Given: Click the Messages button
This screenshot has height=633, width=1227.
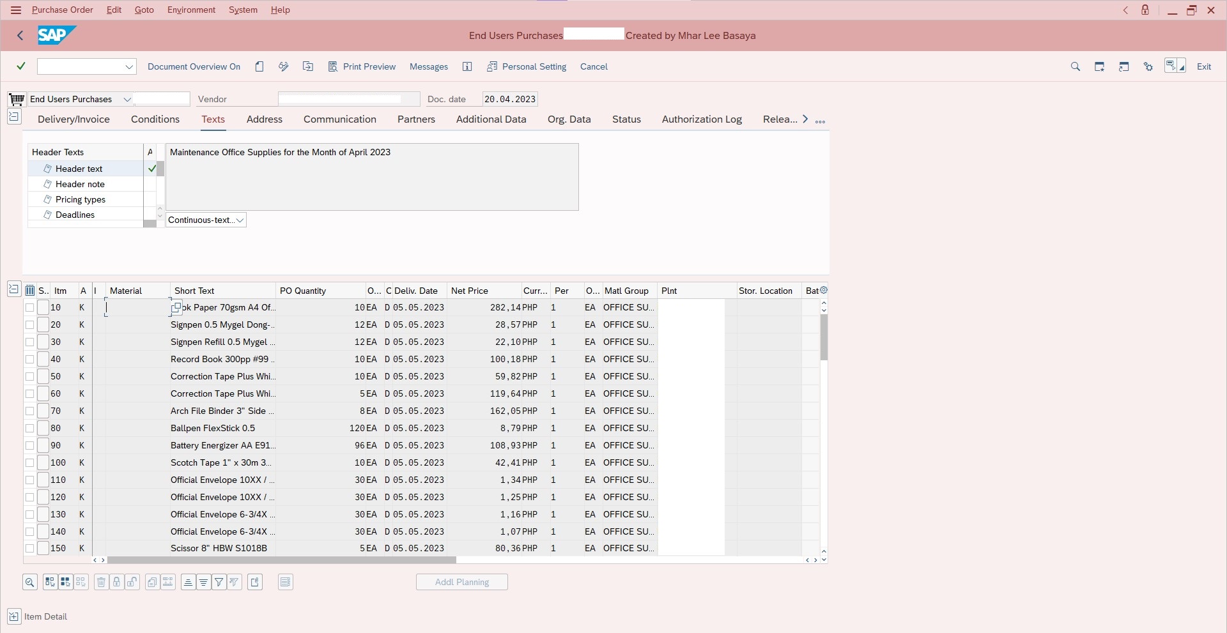Looking at the screenshot, I should (x=429, y=66).
